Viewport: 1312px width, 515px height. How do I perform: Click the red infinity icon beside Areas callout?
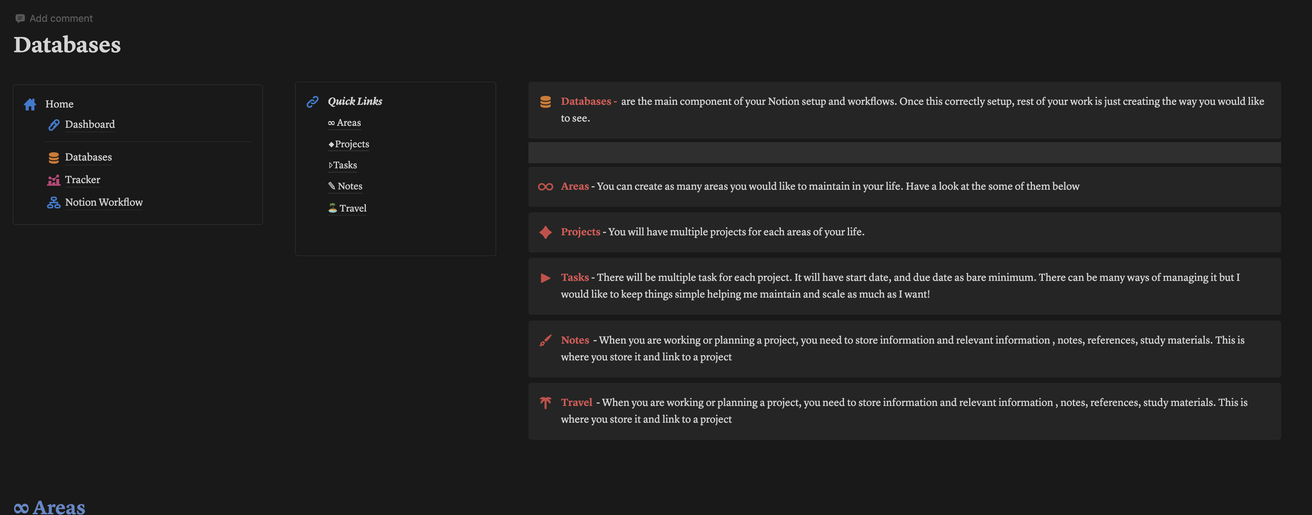546,187
